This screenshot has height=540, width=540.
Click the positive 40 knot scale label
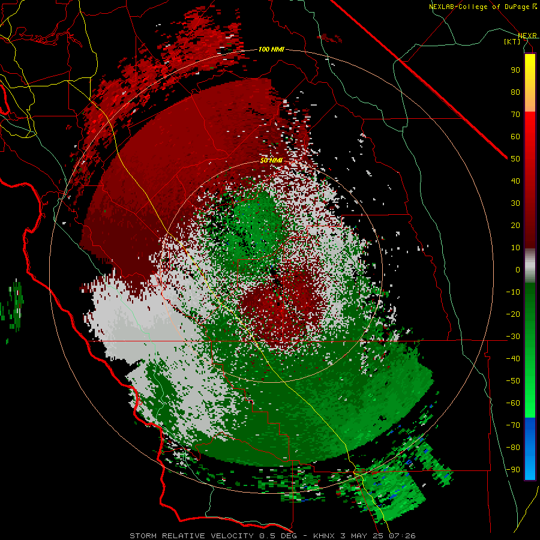pos(515,181)
